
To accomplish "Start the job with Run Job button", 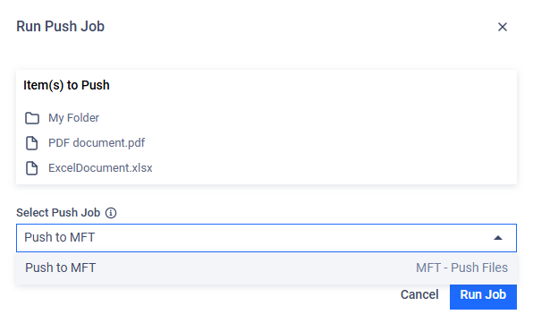I will point(483,296).
